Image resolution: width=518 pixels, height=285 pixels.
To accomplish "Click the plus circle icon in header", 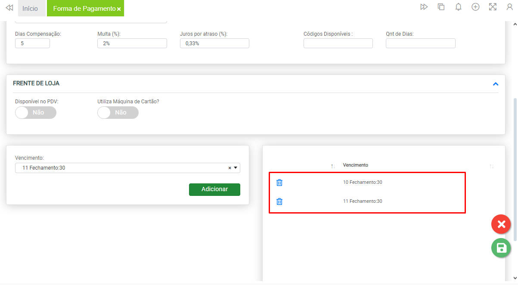I will point(475,7).
